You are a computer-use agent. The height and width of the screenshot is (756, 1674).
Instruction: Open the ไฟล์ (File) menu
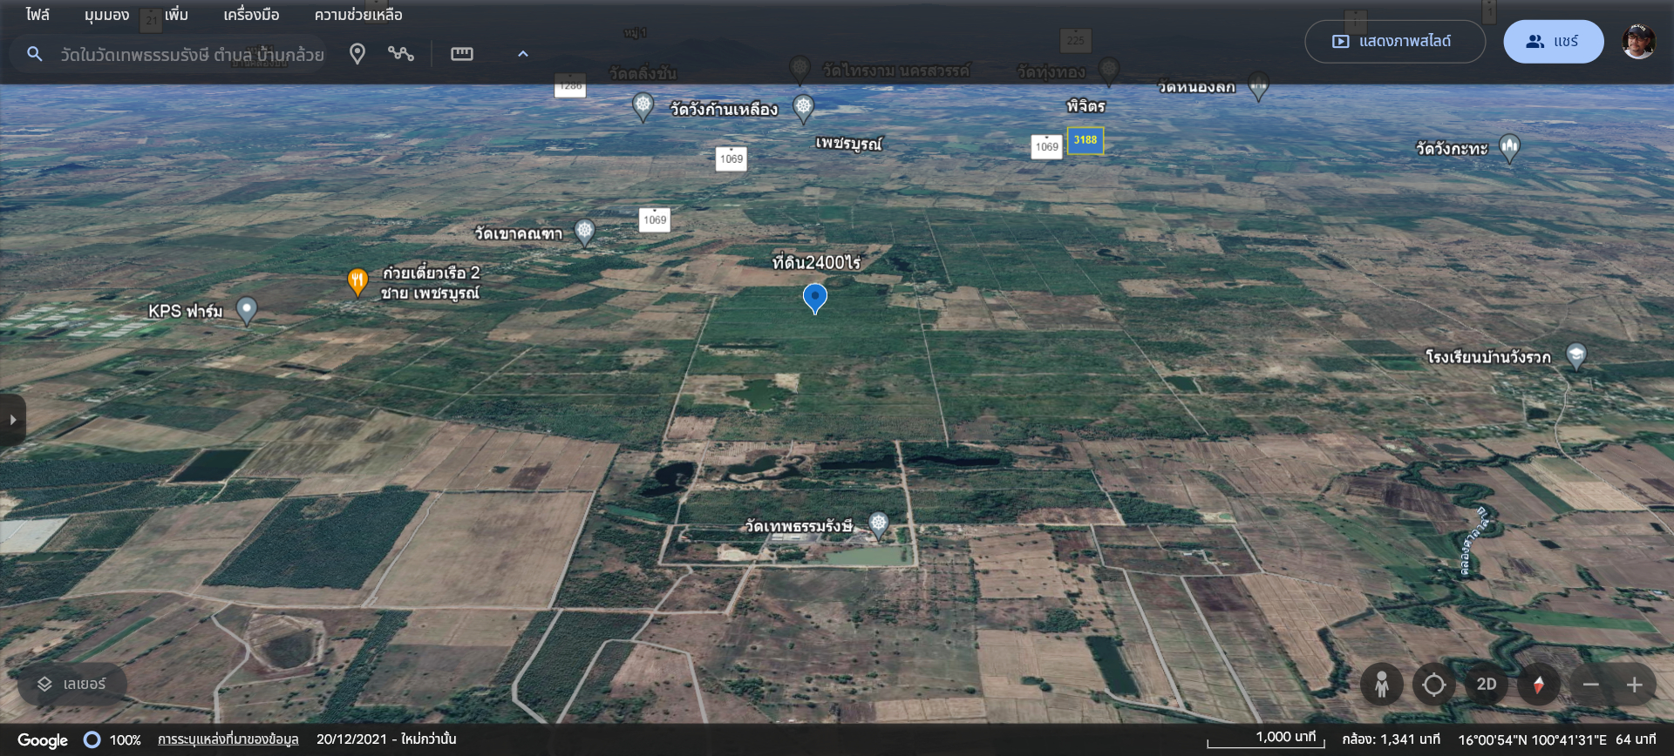click(x=37, y=15)
